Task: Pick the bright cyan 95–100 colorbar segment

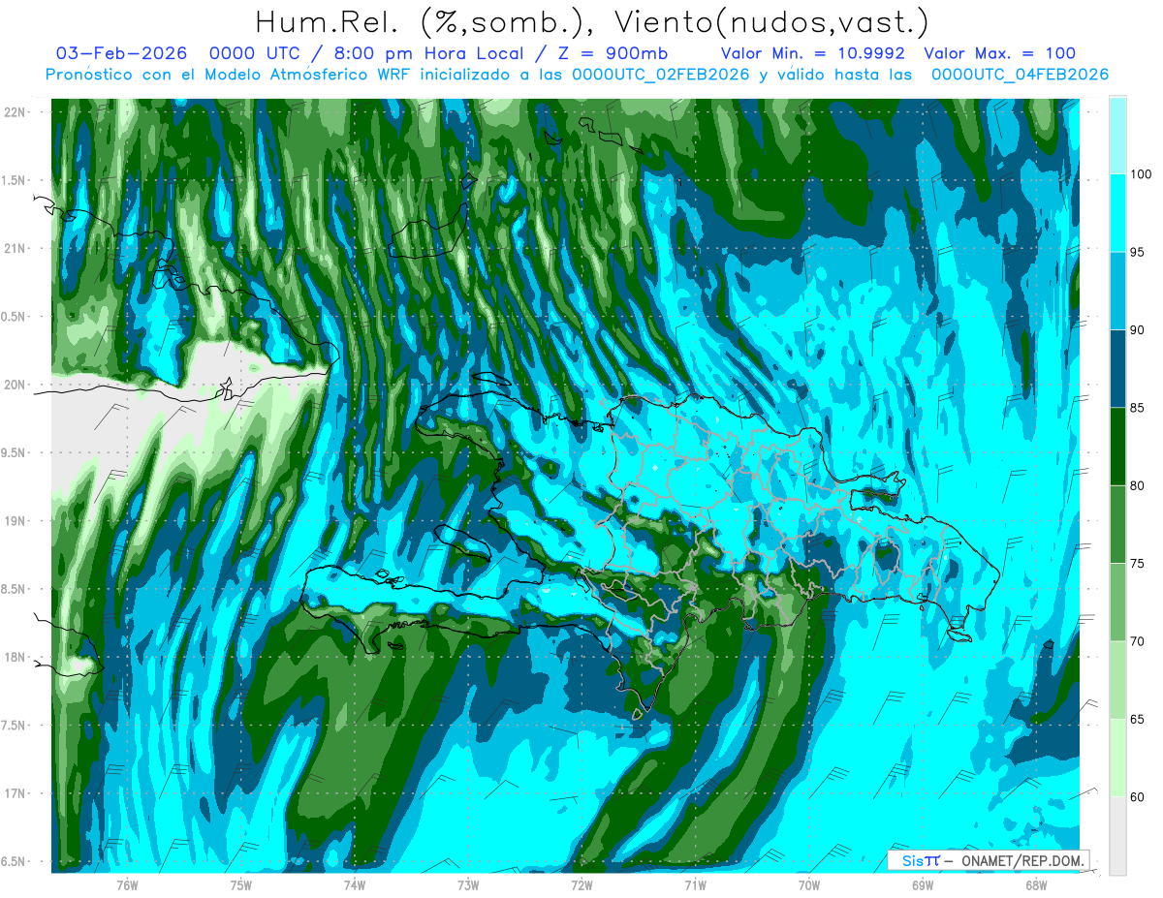Action: pyautogui.click(x=1117, y=213)
